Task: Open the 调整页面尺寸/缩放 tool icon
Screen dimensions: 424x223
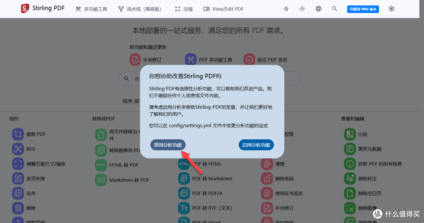Action: pos(18,164)
